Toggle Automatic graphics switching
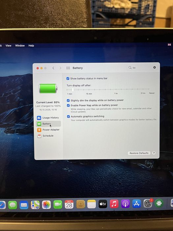The height and width of the screenshot is (231, 173). [69, 116]
